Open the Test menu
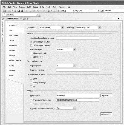Image resolution: width=124 pixels, height=125 pixels. point(54,7)
